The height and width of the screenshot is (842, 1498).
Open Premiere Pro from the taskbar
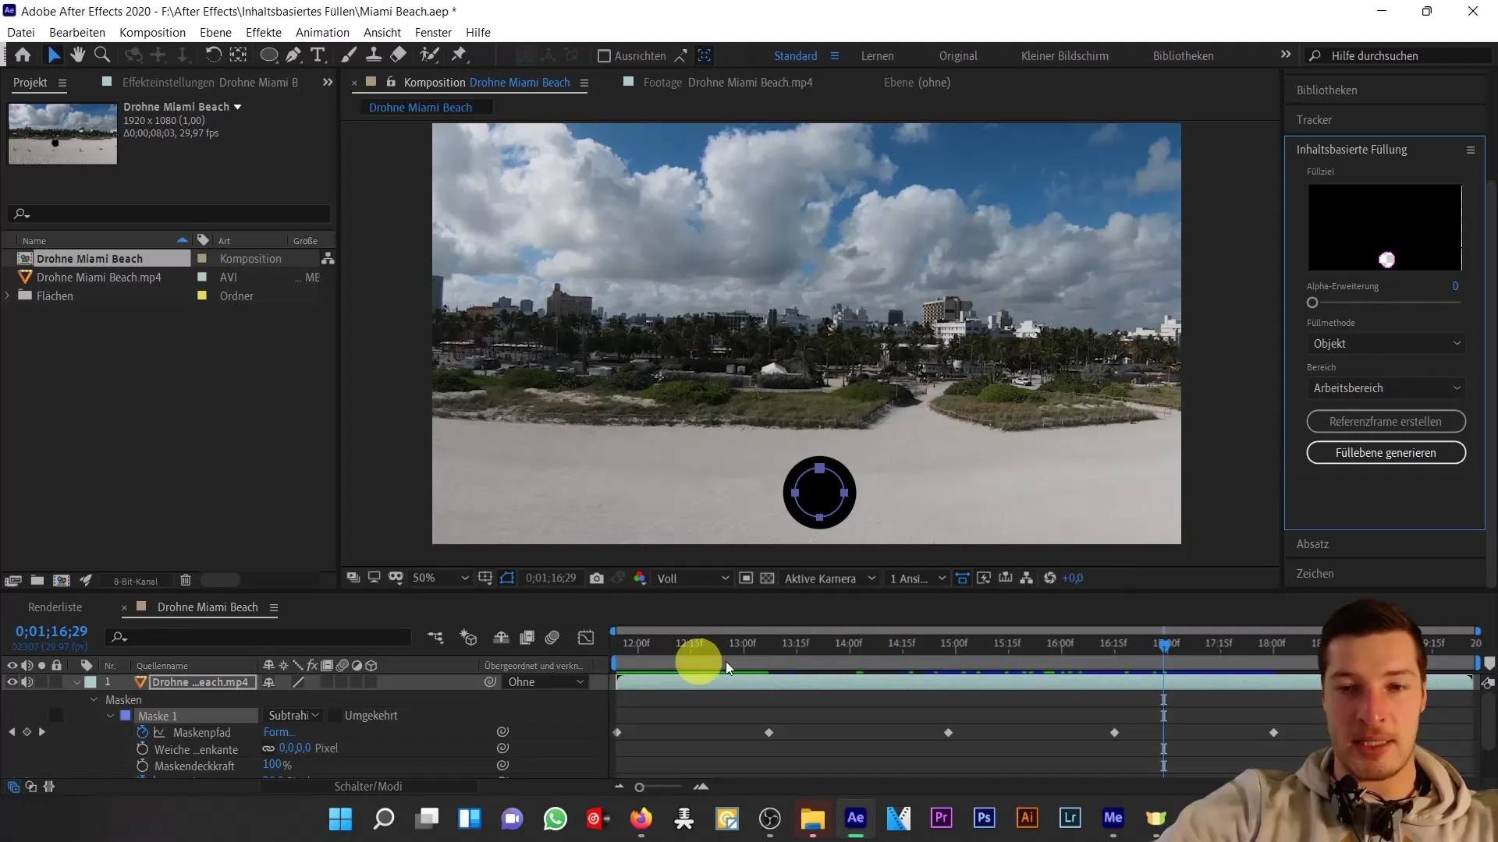click(x=942, y=818)
